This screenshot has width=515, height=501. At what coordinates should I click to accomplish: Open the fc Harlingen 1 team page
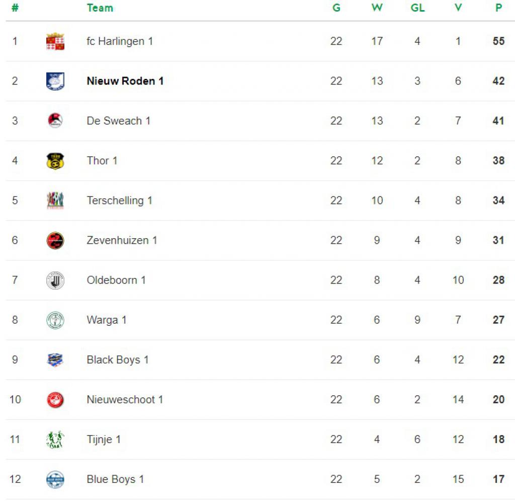click(120, 41)
